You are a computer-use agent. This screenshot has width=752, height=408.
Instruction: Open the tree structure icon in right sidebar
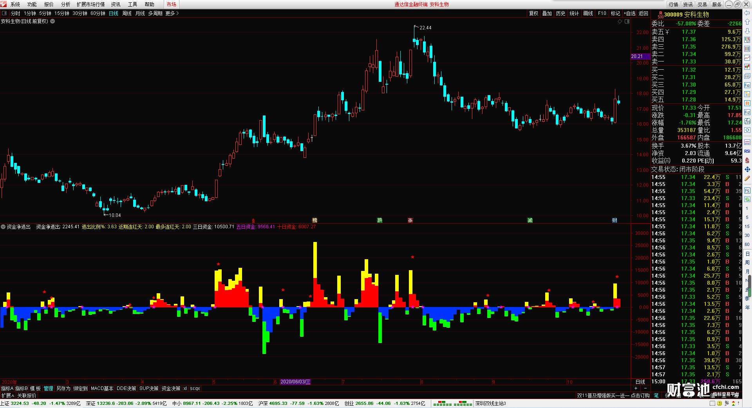747,94
